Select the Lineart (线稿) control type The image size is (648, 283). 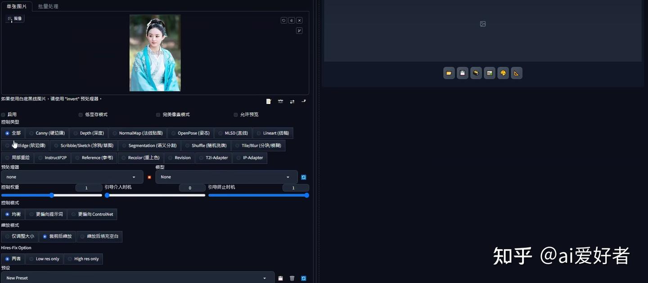coord(273,133)
